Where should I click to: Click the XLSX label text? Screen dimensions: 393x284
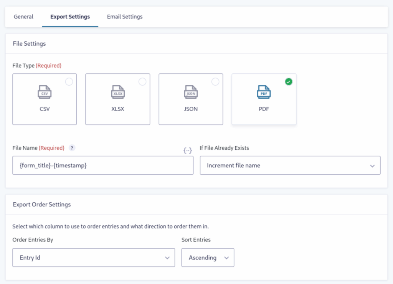[x=117, y=109]
